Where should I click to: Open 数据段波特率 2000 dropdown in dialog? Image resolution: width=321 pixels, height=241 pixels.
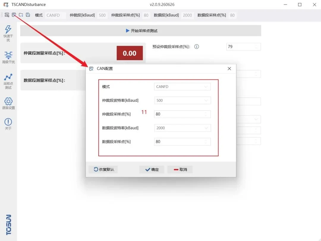[x=182, y=128]
